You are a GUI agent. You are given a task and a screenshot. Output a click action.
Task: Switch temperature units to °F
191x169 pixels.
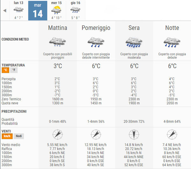point(14,70)
